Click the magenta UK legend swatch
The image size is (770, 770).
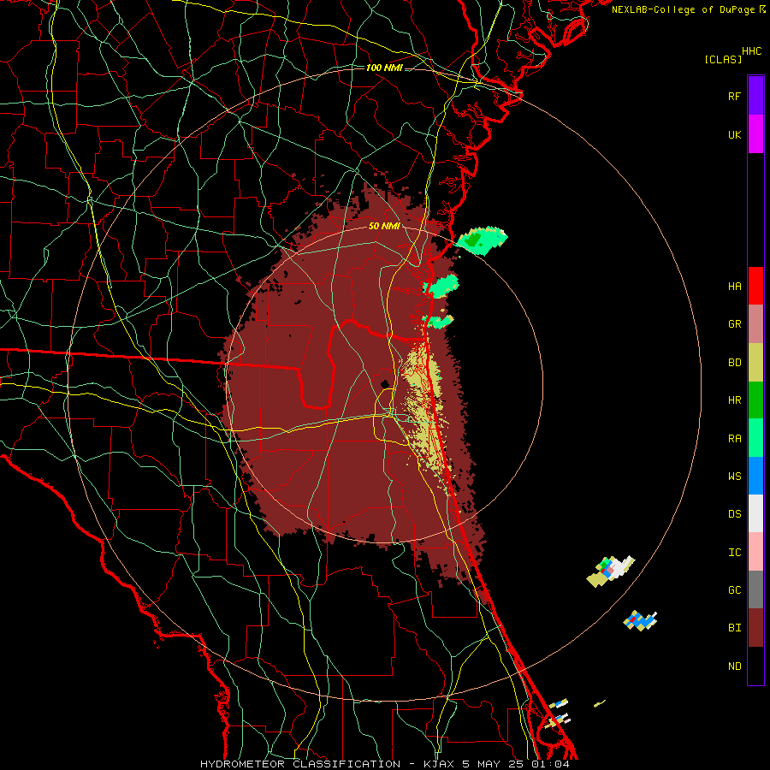755,133
